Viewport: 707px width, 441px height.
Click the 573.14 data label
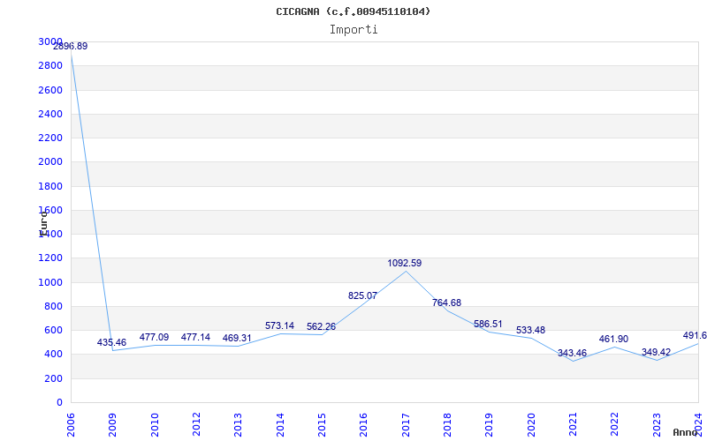pyautogui.click(x=279, y=325)
